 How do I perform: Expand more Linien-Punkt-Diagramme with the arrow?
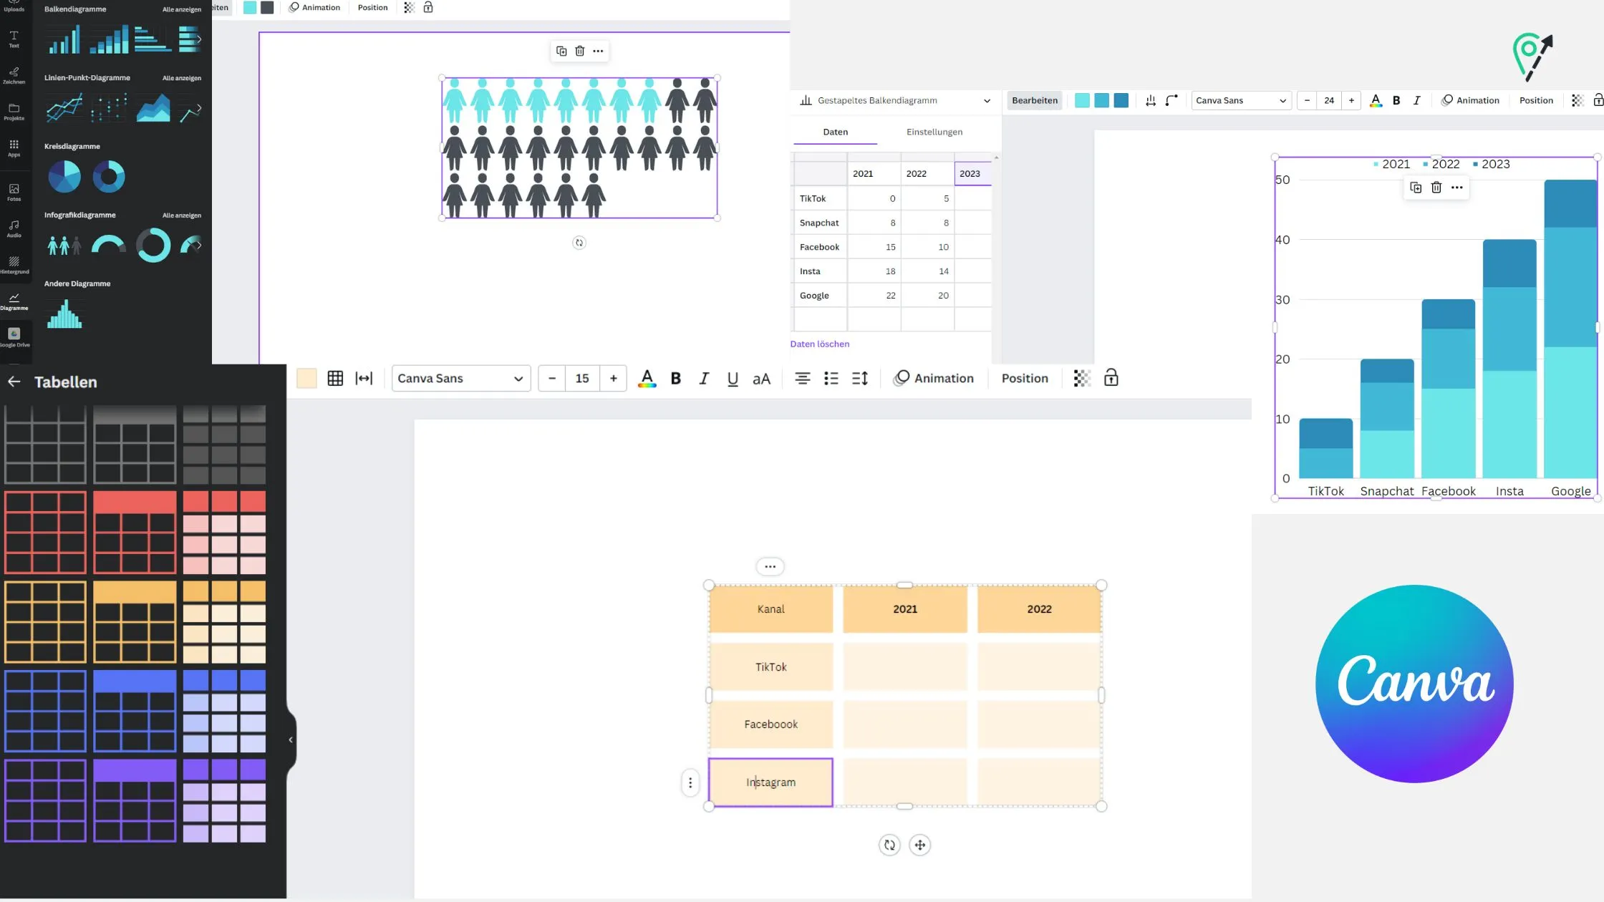[x=199, y=108]
